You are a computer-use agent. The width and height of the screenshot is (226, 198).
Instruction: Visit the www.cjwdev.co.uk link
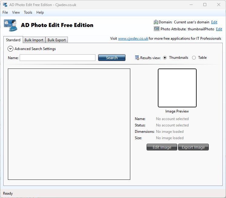pyautogui.click(x=133, y=39)
